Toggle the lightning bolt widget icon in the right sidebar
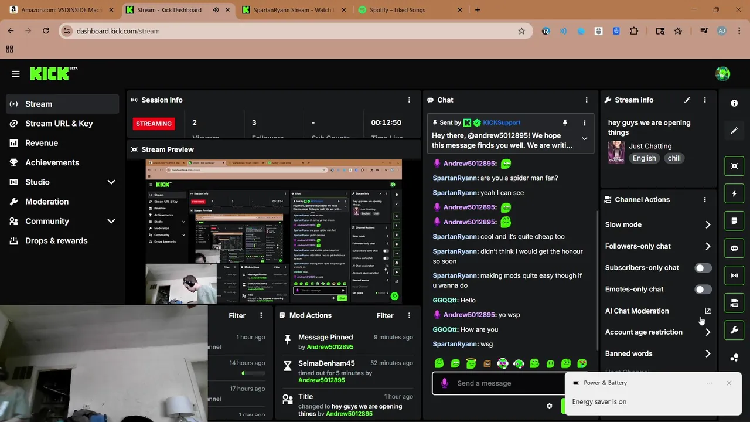This screenshot has width=750, height=422. tap(734, 193)
